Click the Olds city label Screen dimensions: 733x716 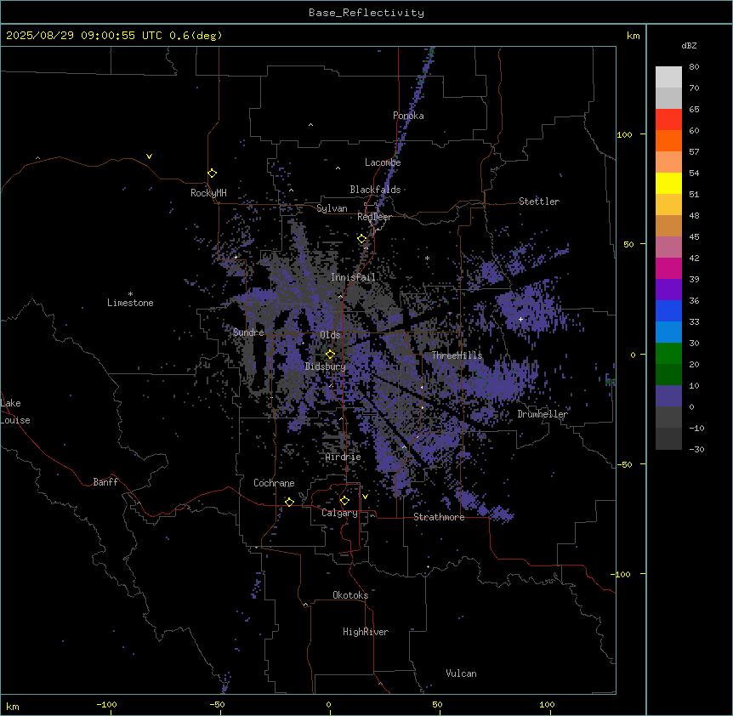(x=330, y=335)
